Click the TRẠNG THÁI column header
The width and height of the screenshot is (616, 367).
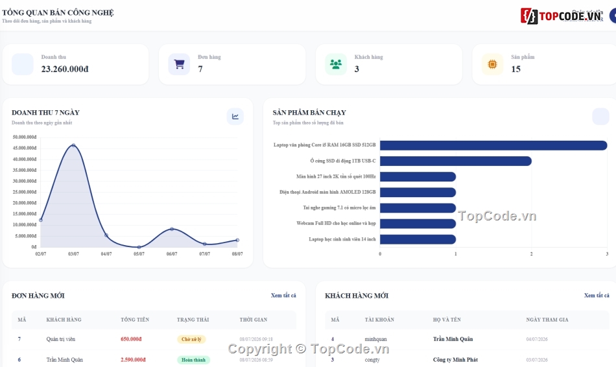193,320
